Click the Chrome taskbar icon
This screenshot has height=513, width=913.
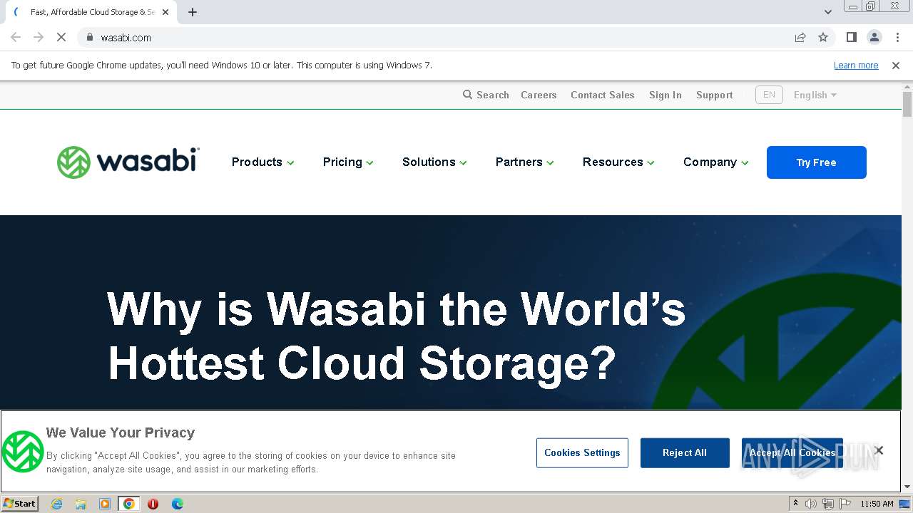[x=129, y=504]
